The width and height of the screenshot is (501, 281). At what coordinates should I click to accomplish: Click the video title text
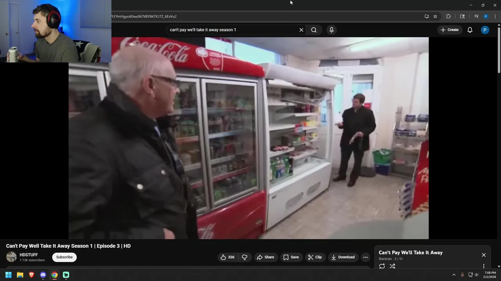pos(68,246)
